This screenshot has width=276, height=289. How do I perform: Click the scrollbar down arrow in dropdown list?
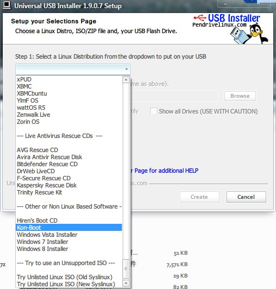pos(126,283)
